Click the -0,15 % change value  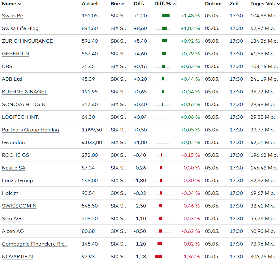tap(191, 155)
